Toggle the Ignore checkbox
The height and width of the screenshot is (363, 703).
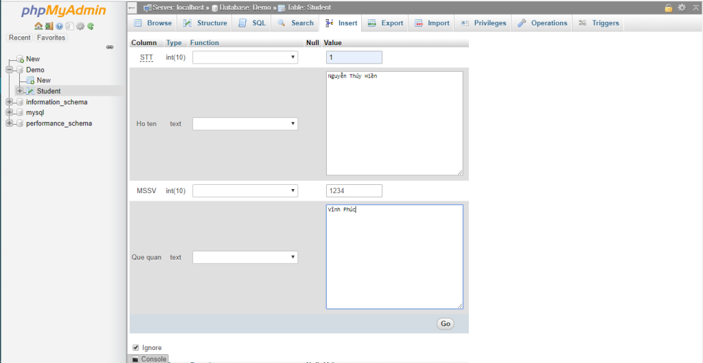tap(136, 347)
